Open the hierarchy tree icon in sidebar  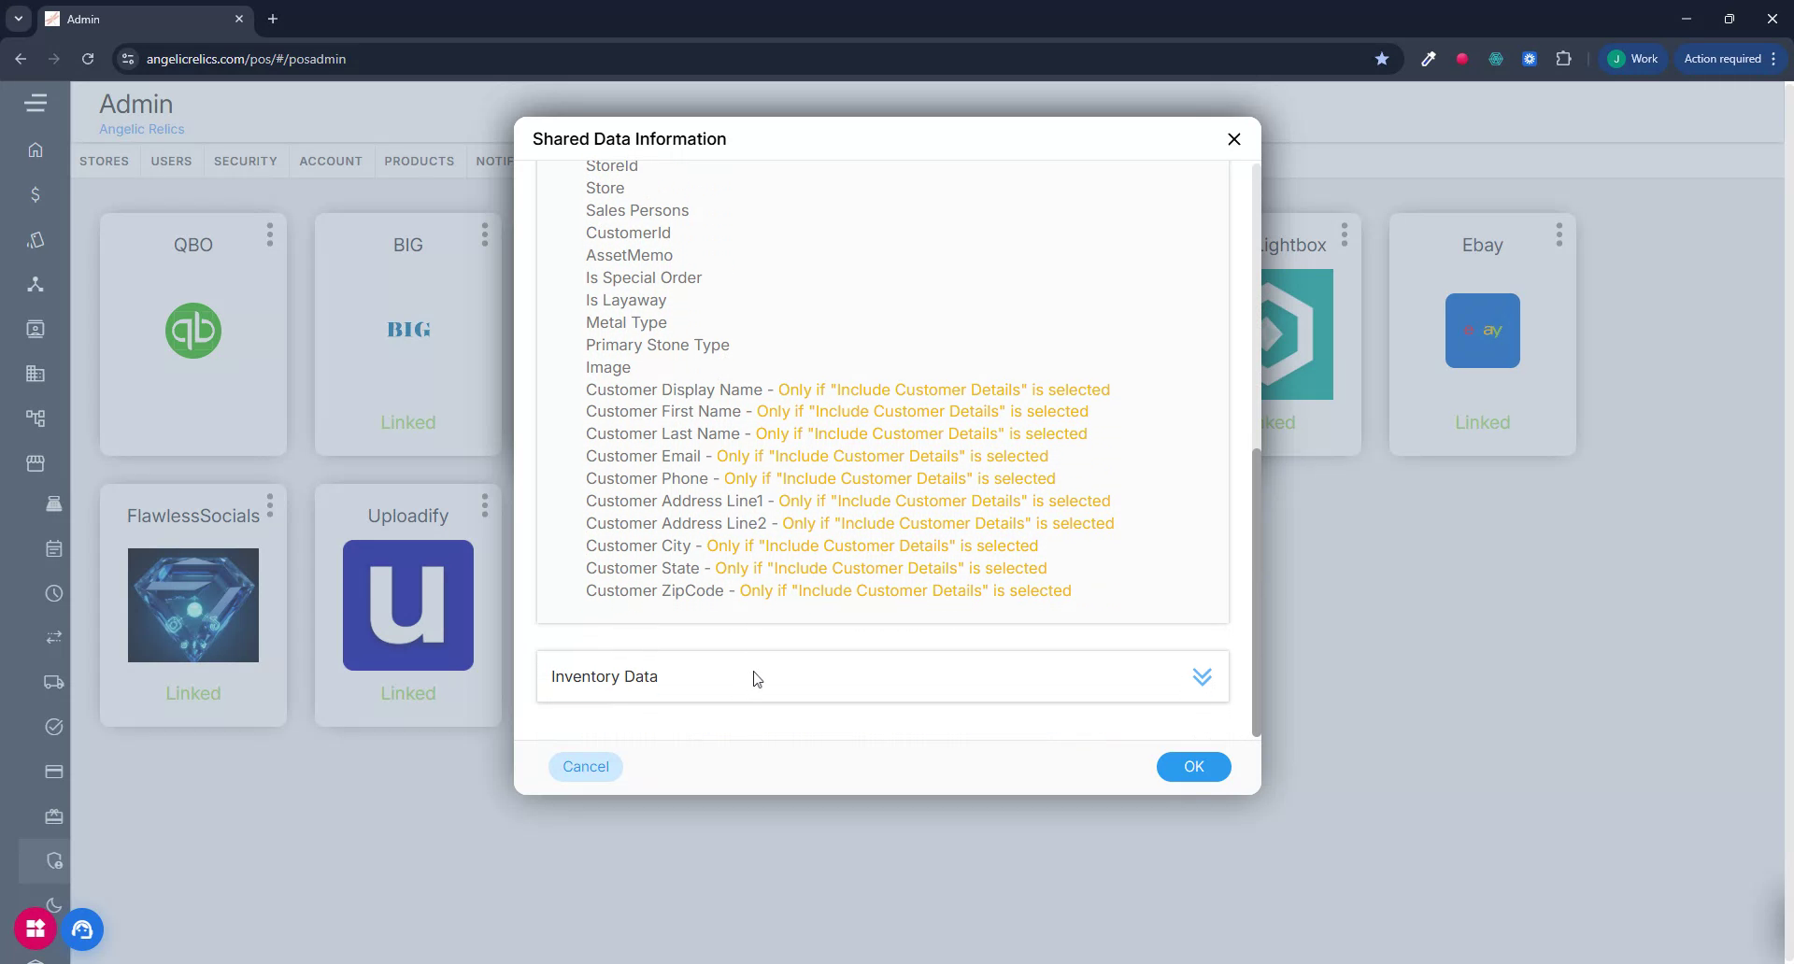click(x=36, y=418)
